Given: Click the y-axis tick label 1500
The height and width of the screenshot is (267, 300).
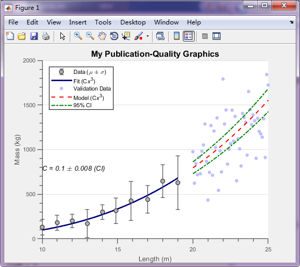Looking at the screenshot, I should pos(29,105).
